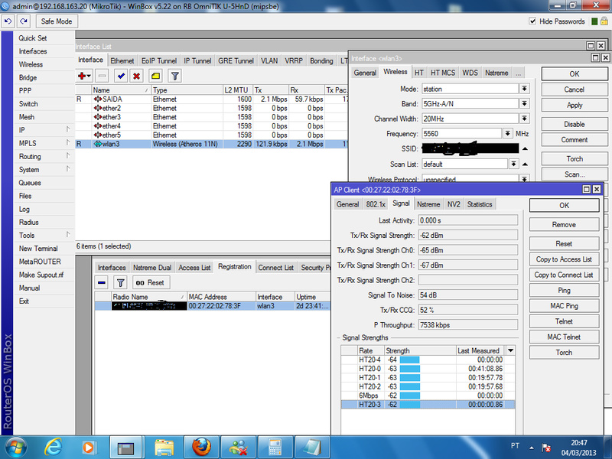
Task: Open Signal Strengths column selector dropdown
Action: 510,350
